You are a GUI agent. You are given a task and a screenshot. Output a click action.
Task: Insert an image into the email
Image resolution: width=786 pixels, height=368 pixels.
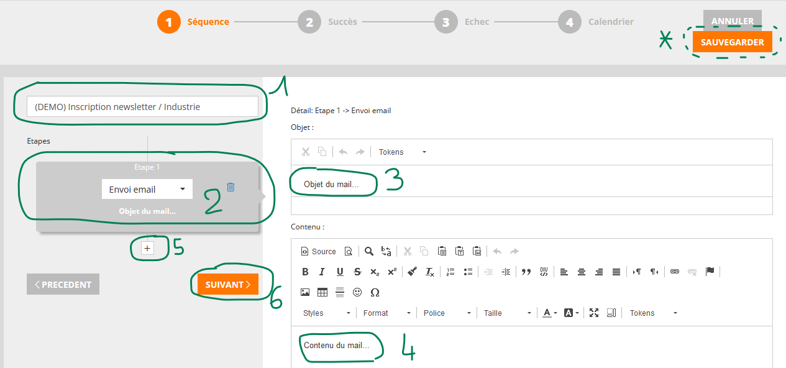pyautogui.click(x=305, y=292)
